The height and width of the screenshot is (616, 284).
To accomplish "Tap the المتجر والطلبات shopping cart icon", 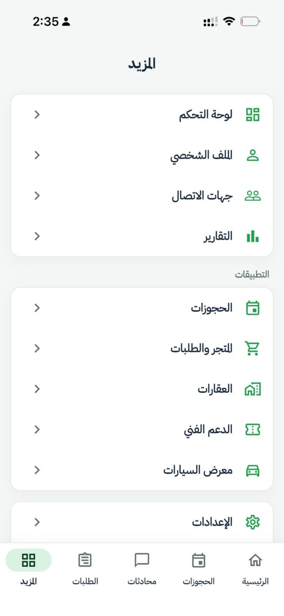I will [x=253, y=349].
